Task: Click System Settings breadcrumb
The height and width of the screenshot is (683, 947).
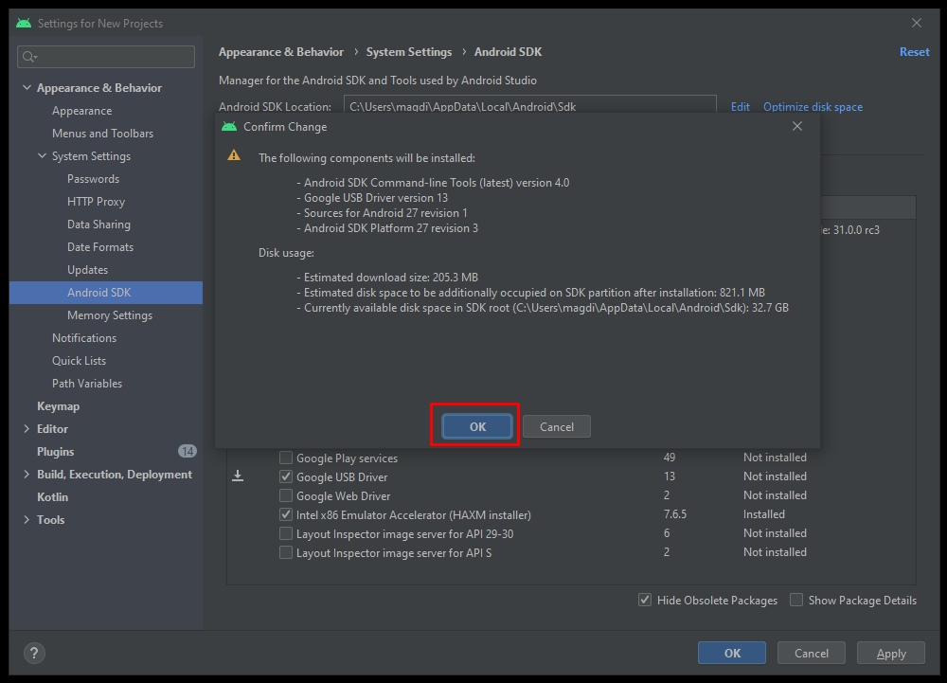Action: [409, 52]
